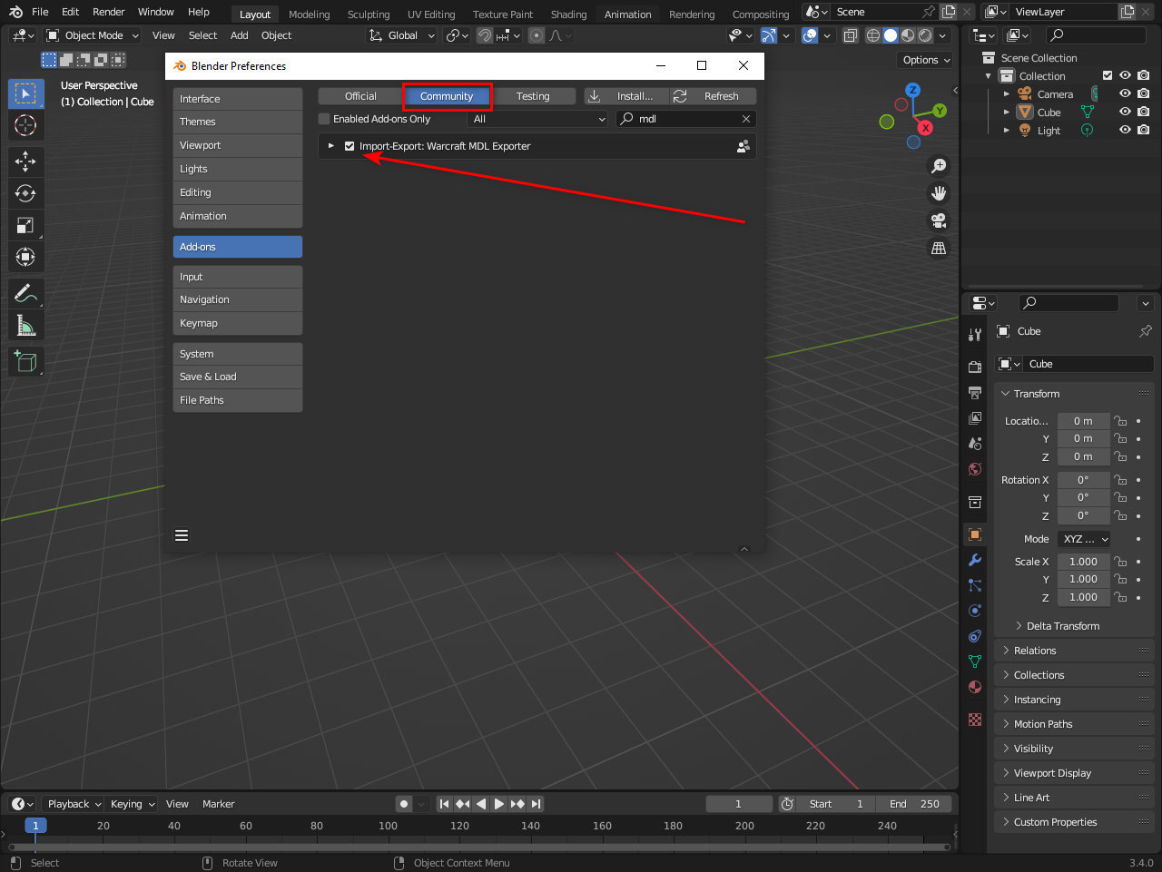Enable the Enabled Add-ons Only checkbox
The width and height of the screenshot is (1162, 872).
click(x=324, y=119)
